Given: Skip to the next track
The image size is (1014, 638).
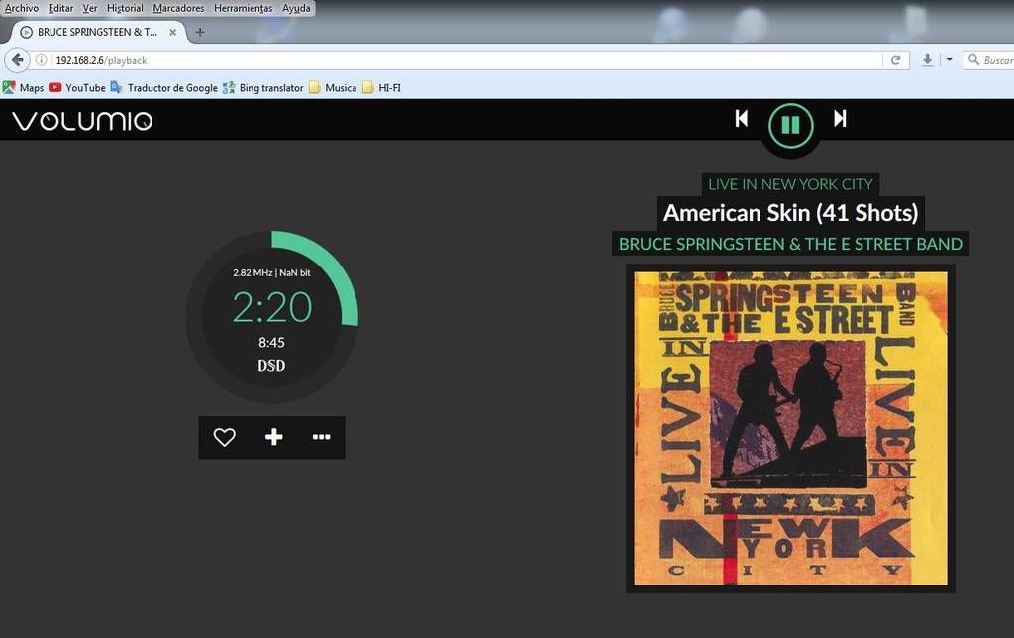Looking at the screenshot, I should coord(840,119).
